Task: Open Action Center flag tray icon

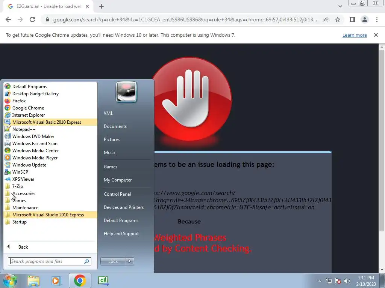Action: click(x=338, y=281)
